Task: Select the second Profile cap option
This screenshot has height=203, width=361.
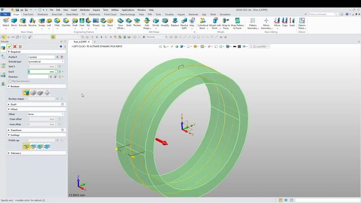Action: (x=33, y=147)
